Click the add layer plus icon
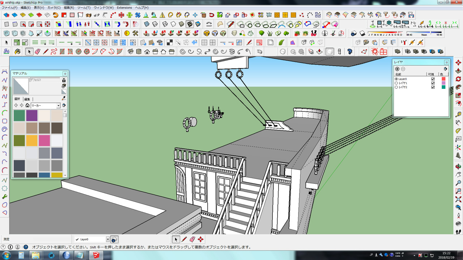Screen dimensions: 463x260 tap(397, 69)
